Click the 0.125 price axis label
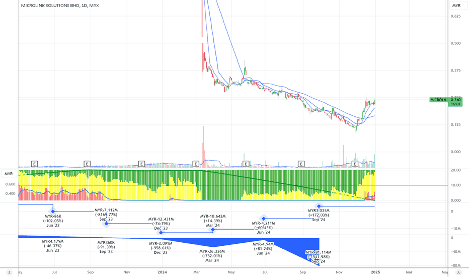Screen dimensions: 469x277 point(455,124)
